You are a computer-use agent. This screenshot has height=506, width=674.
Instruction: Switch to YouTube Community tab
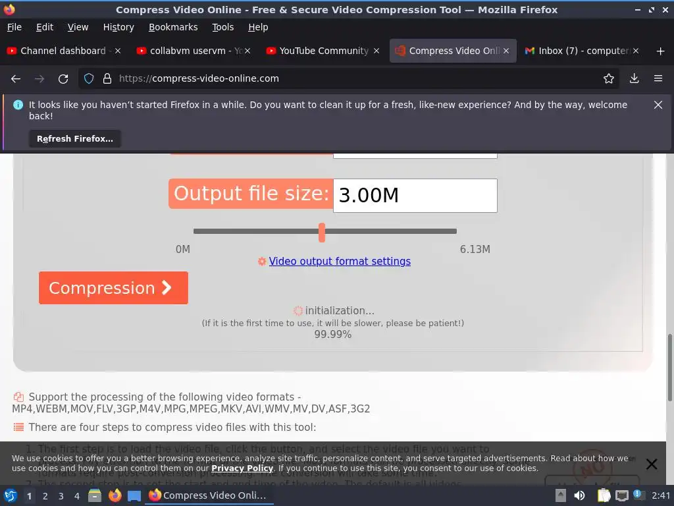[x=323, y=51]
